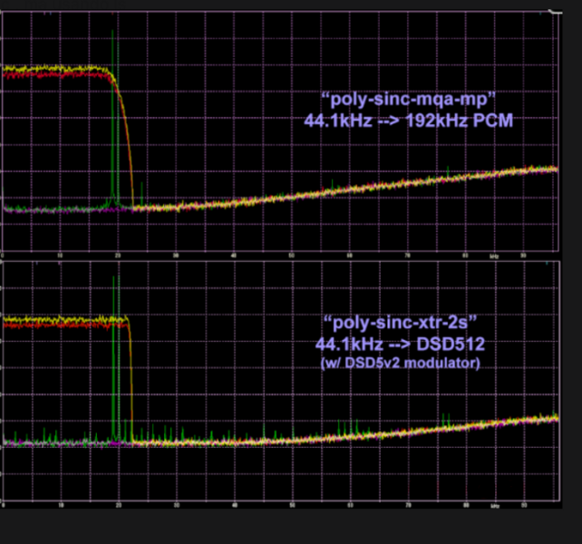Click the sharp filter cutoff edge in bottom graph
Screen dimensions: 582x544
[x=131, y=381]
